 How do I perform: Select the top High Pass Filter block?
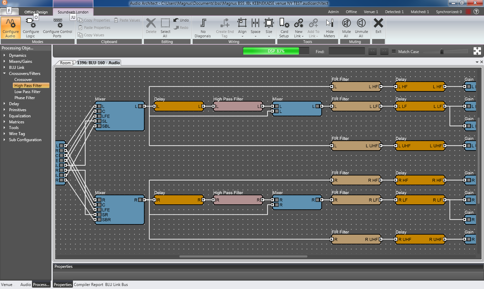(x=238, y=106)
